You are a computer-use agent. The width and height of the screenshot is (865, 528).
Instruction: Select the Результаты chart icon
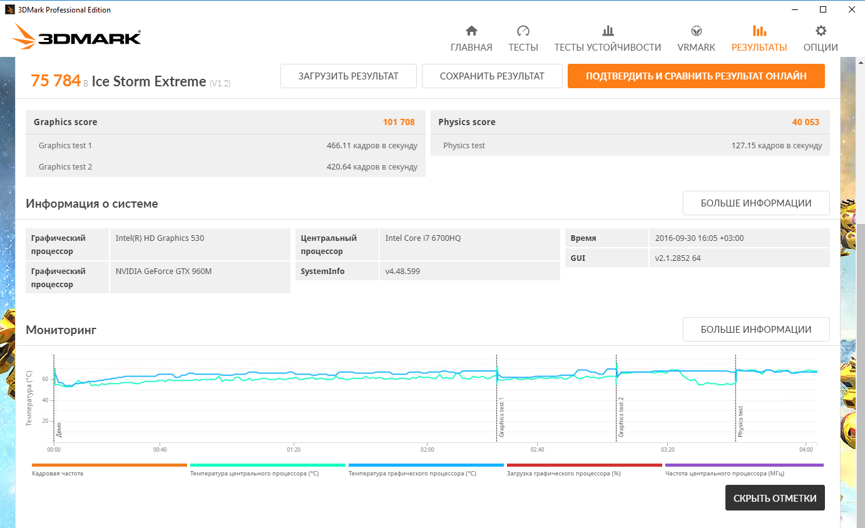(x=759, y=31)
